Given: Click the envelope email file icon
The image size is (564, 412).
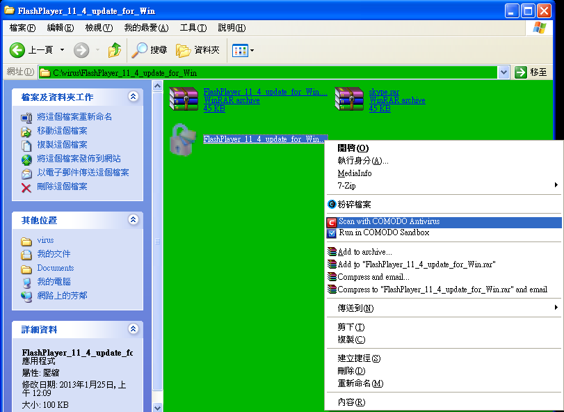Looking at the screenshot, I should [26, 174].
